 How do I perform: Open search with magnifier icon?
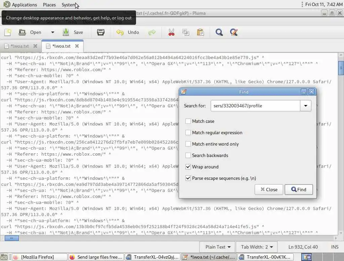tap(219, 33)
